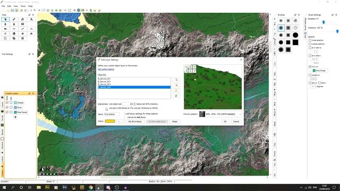Undock the Custom Layers panel float icon

tap(29, 93)
